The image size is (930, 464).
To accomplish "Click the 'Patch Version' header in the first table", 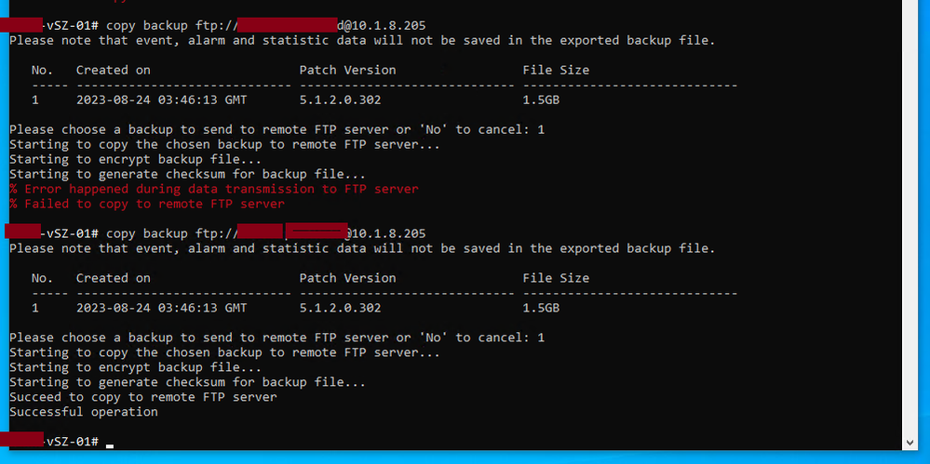I will pyautogui.click(x=347, y=70).
